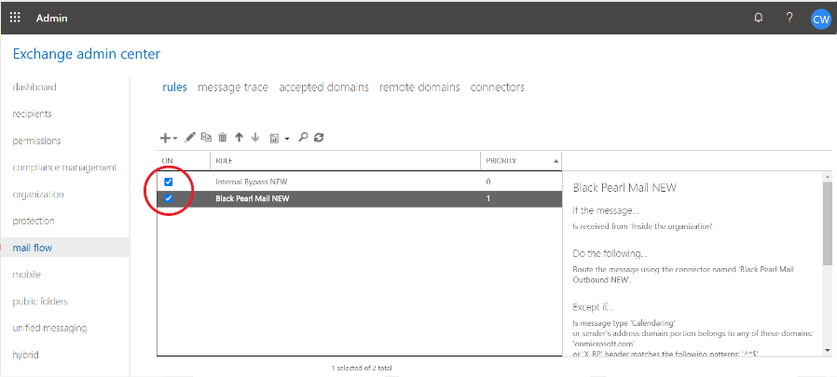Edit the selected rule with pencil icon
Viewport: 837px width, 377px height.
pos(189,138)
